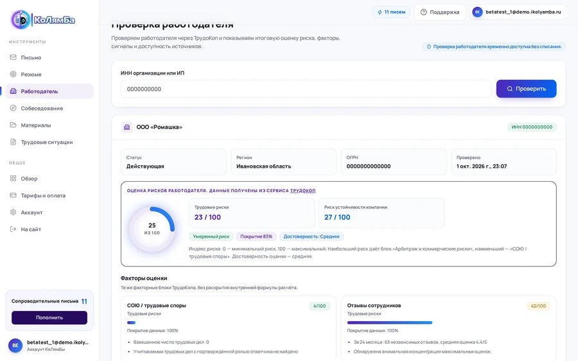This screenshot has height=361, width=578.
Task: Follow the На сайт link
Action: click(x=49, y=229)
